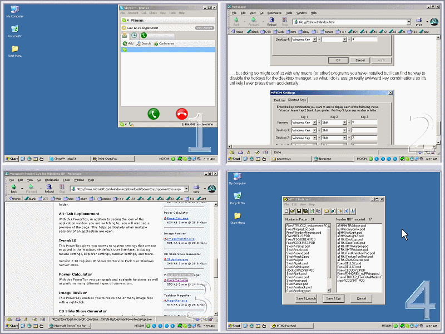The width and height of the screenshot is (445, 334).
Task: Open the Bookmarks menu in the PowerToys Netscape window
Action: [x=51, y=180]
